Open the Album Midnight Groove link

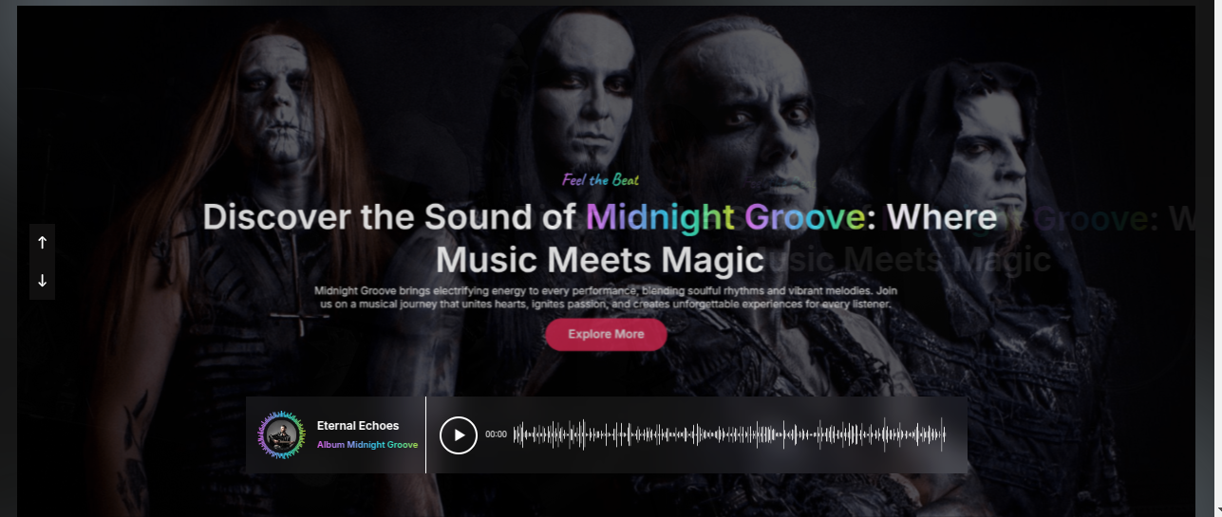(367, 445)
